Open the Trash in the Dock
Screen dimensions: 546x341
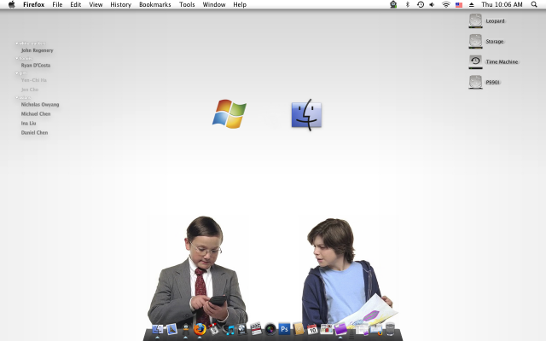click(390, 330)
